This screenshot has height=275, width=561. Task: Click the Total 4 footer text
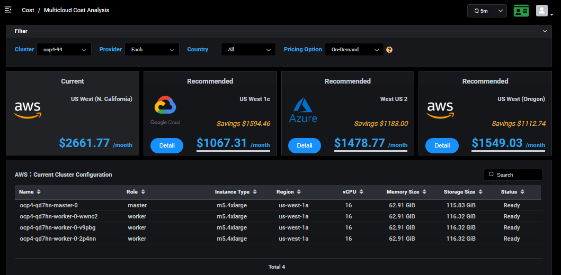[x=277, y=267]
